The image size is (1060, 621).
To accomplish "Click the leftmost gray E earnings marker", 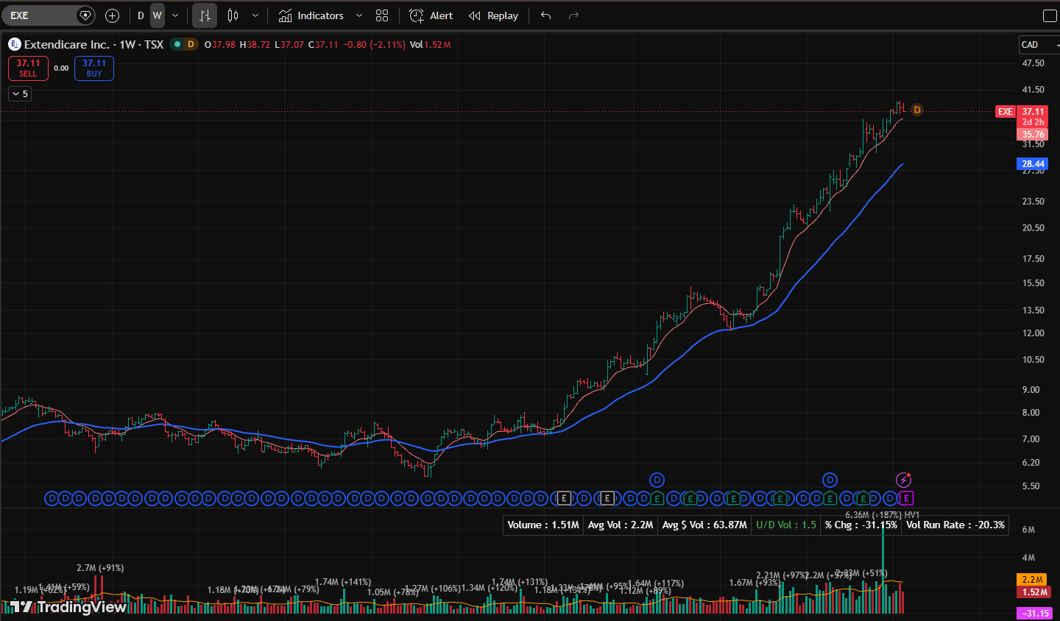I will click(x=564, y=498).
